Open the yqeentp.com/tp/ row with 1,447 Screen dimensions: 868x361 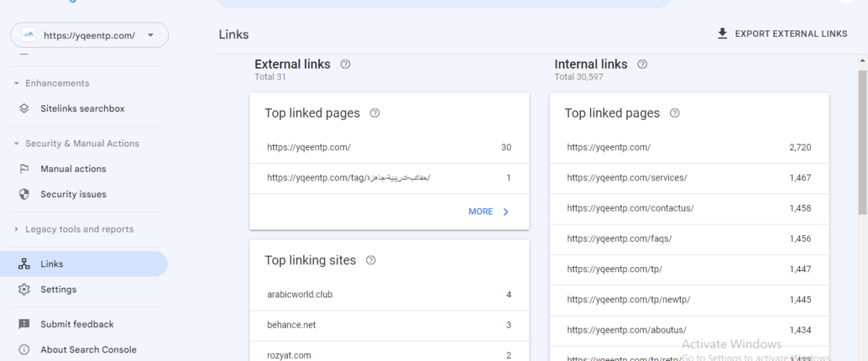click(689, 269)
